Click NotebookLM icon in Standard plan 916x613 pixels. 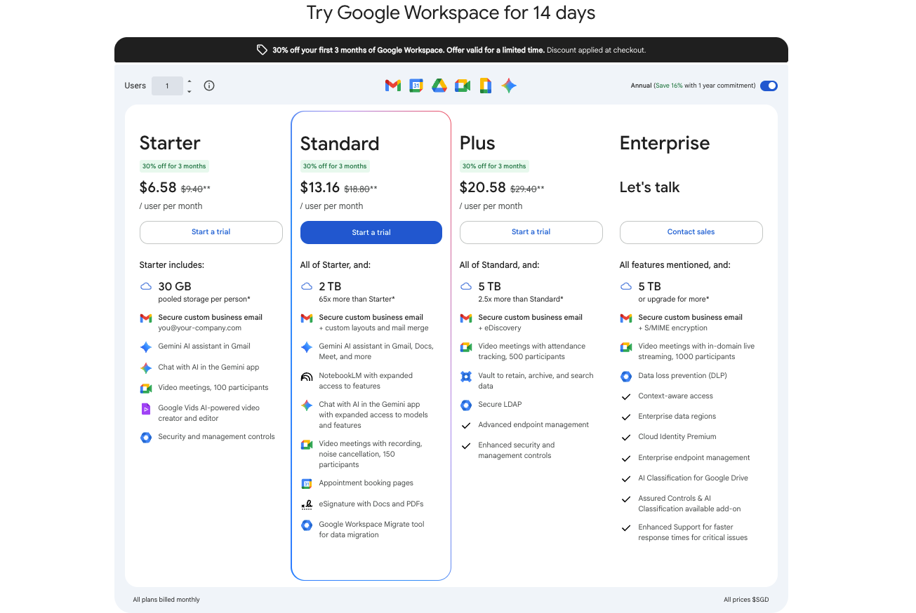(x=307, y=377)
